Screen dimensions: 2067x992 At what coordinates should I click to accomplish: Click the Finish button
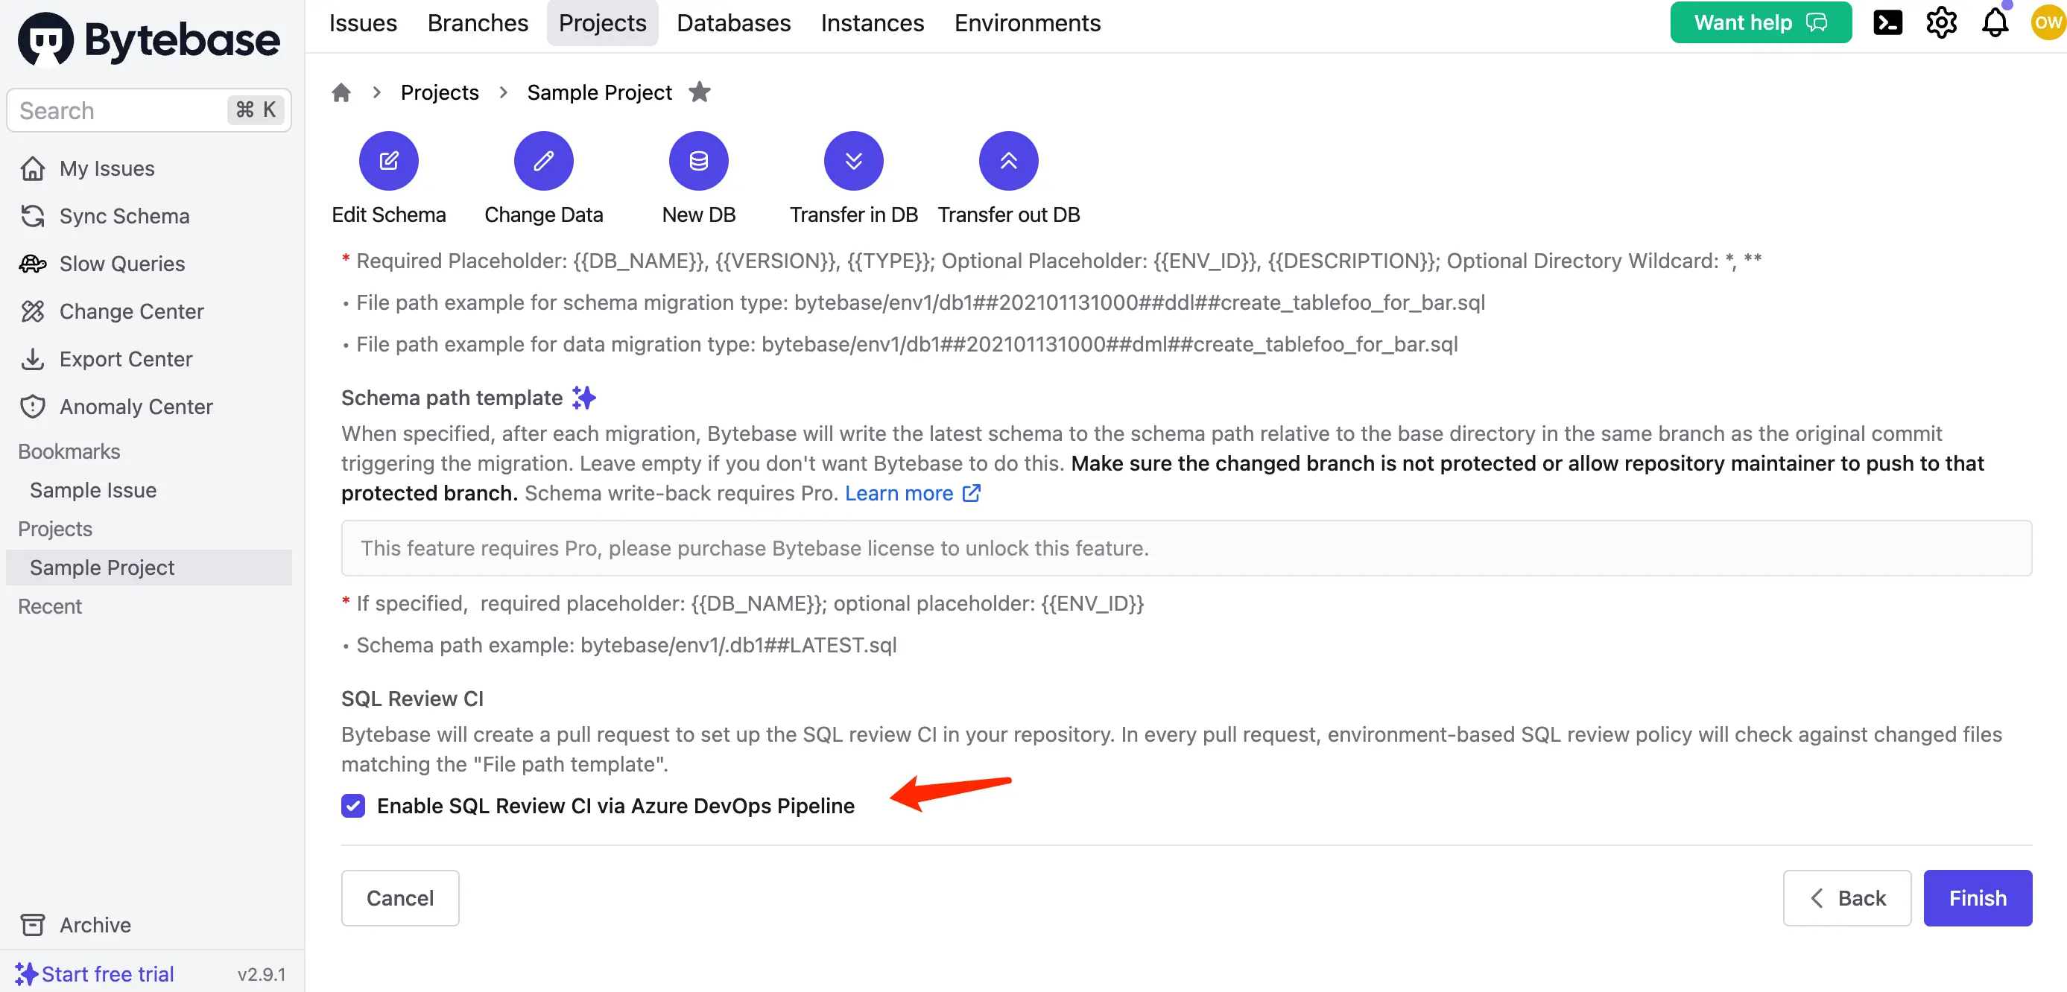[1977, 897]
